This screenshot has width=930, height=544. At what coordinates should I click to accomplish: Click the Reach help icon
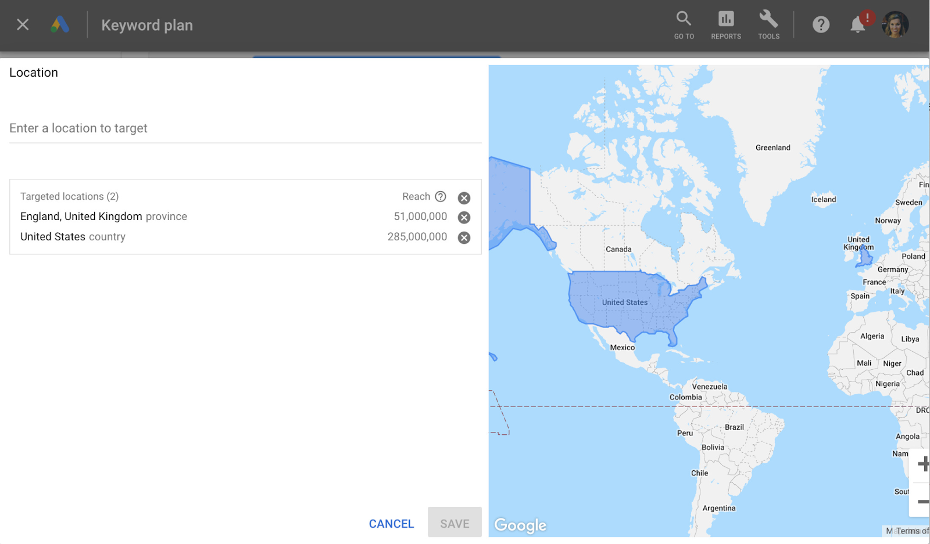click(441, 197)
